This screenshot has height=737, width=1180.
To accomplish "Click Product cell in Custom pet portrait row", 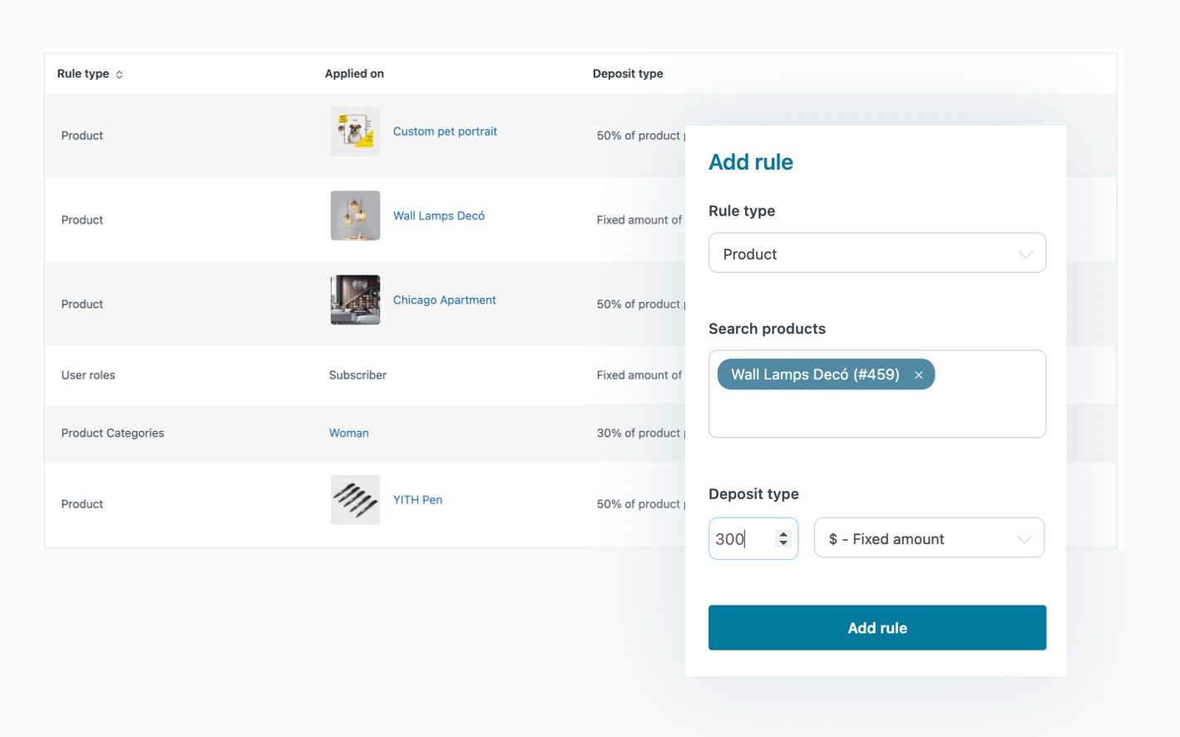I will click(82, 136).
